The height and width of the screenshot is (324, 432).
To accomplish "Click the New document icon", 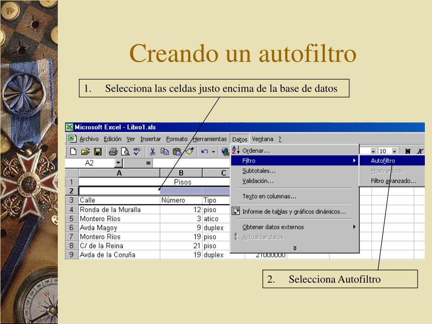I will (x=73, y=151).
